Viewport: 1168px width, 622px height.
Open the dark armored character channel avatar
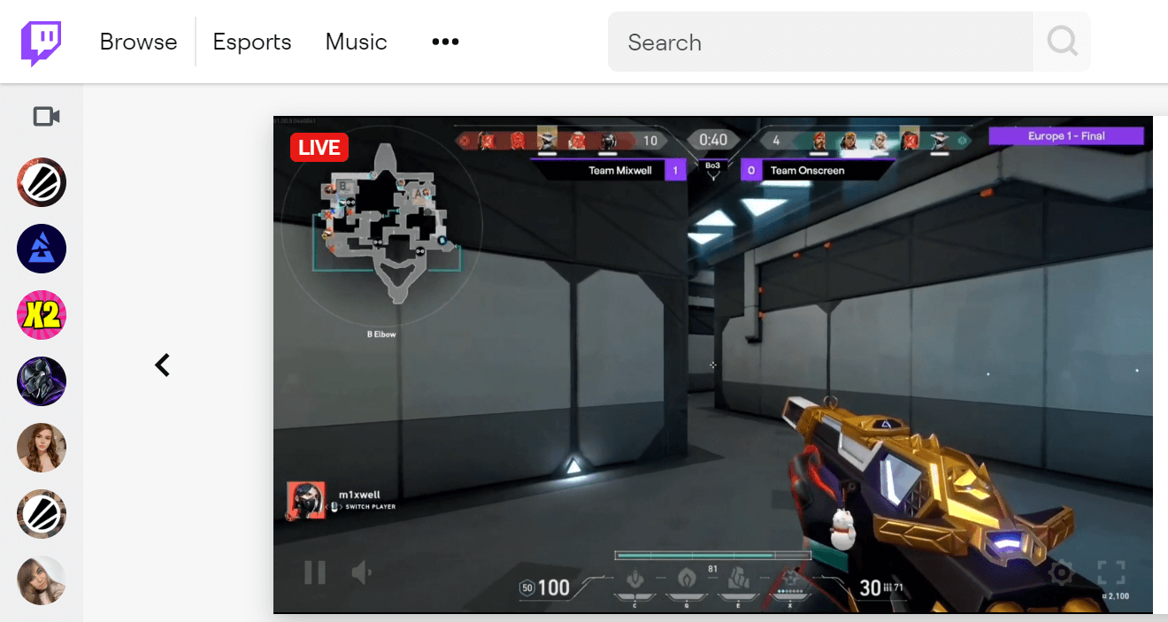tap(42, 381)
